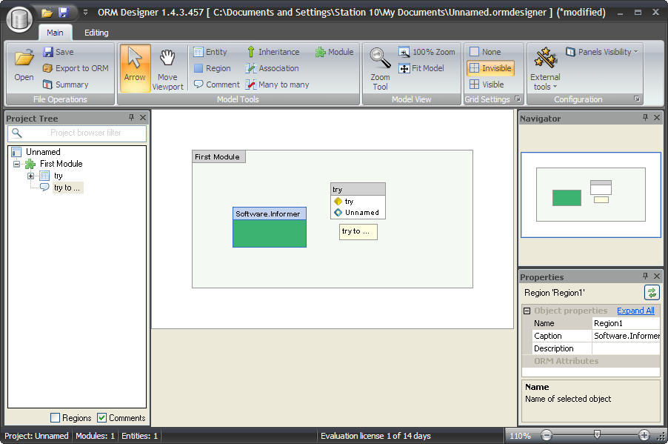Expand the try entity tree node
This screenshot has width=668, height=444.
(x=30, y=176)
